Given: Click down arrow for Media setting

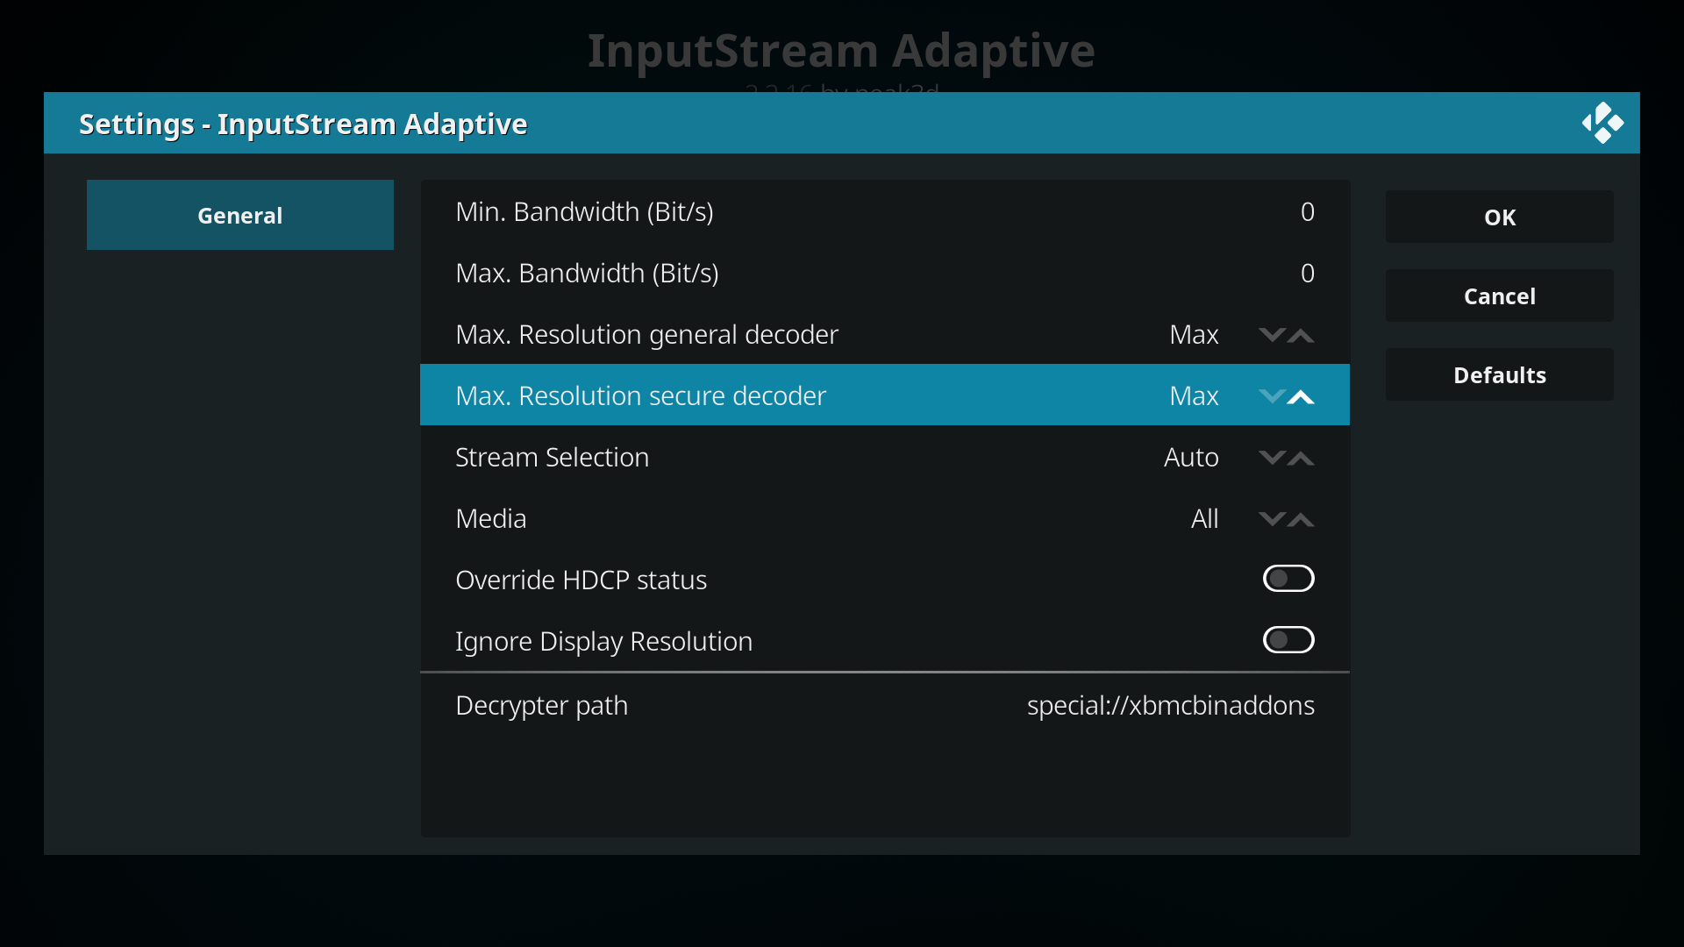Looking at the screenshot, I should point(1272,519).
